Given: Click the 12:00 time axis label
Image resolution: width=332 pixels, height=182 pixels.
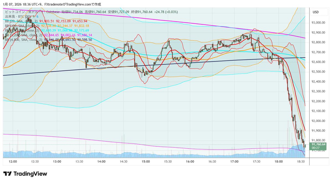Looking at the screenshot, I should coord(13,162).
